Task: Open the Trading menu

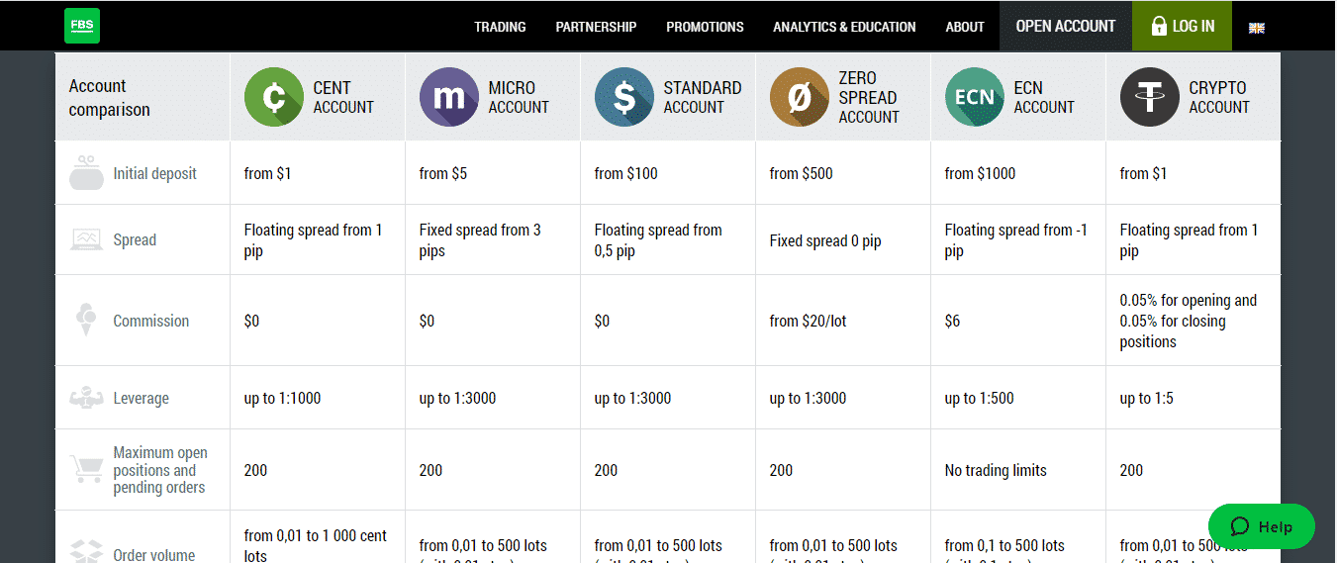Action: [x=500, y=27]
